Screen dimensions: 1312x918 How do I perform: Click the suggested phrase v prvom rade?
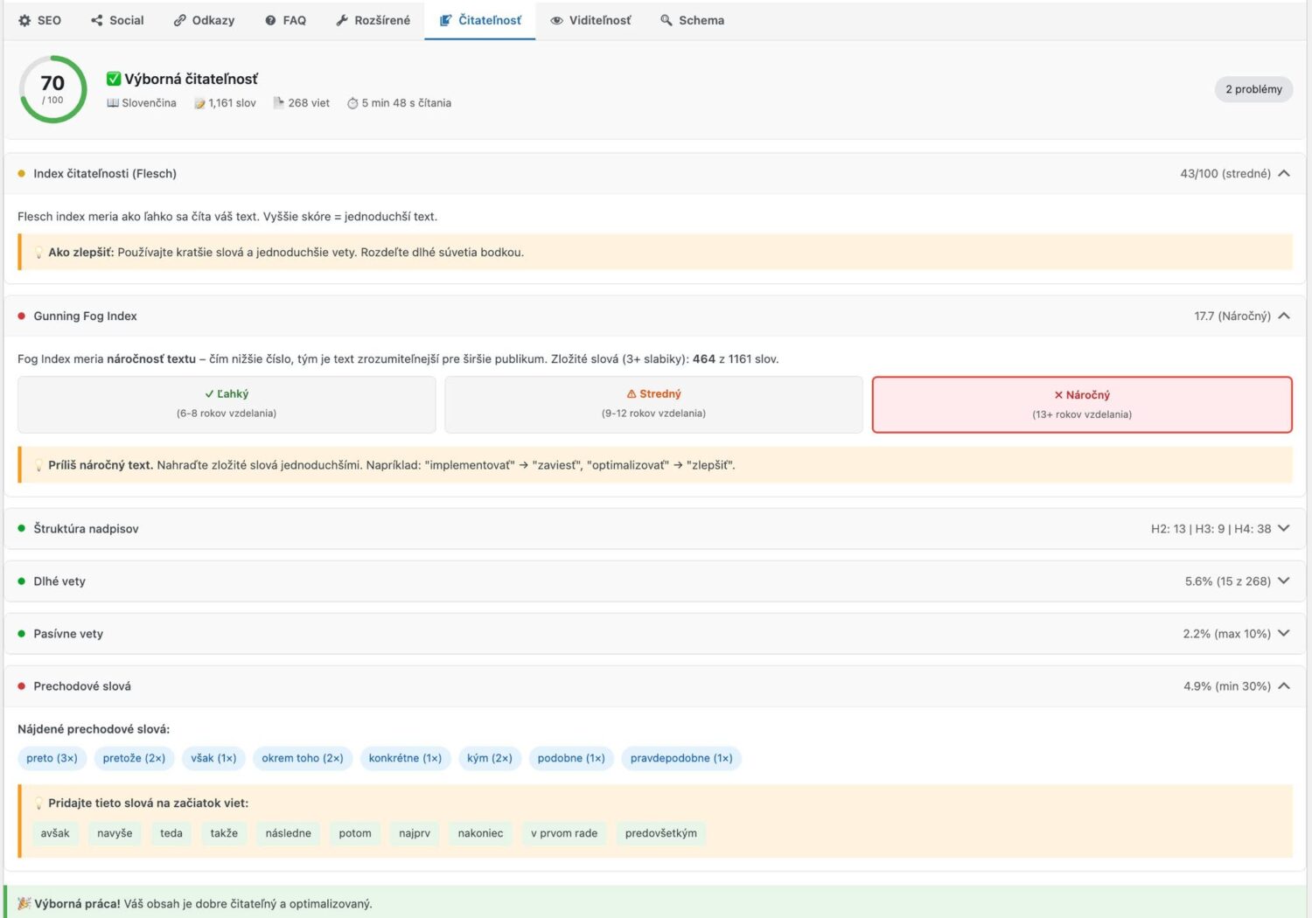coord(564,833)
